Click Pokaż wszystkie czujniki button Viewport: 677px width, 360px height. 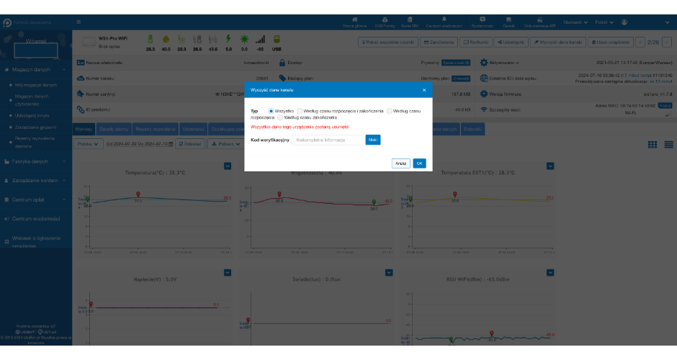click(x=387, y=42)
